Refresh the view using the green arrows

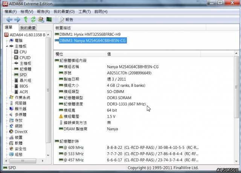pyautogui.click(x=33, y=20)
